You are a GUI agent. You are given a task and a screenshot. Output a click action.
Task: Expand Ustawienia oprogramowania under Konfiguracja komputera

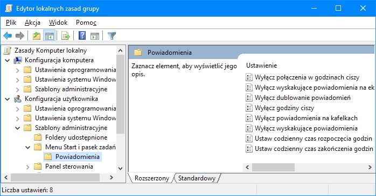(x=17, y=70)
